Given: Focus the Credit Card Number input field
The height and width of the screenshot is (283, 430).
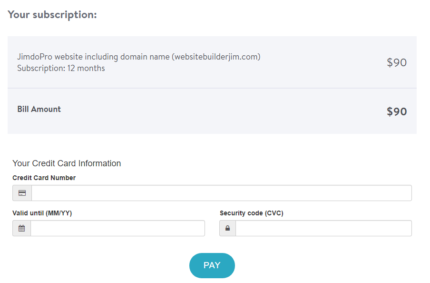Looking at the screenshot, I should click(222, 193).
